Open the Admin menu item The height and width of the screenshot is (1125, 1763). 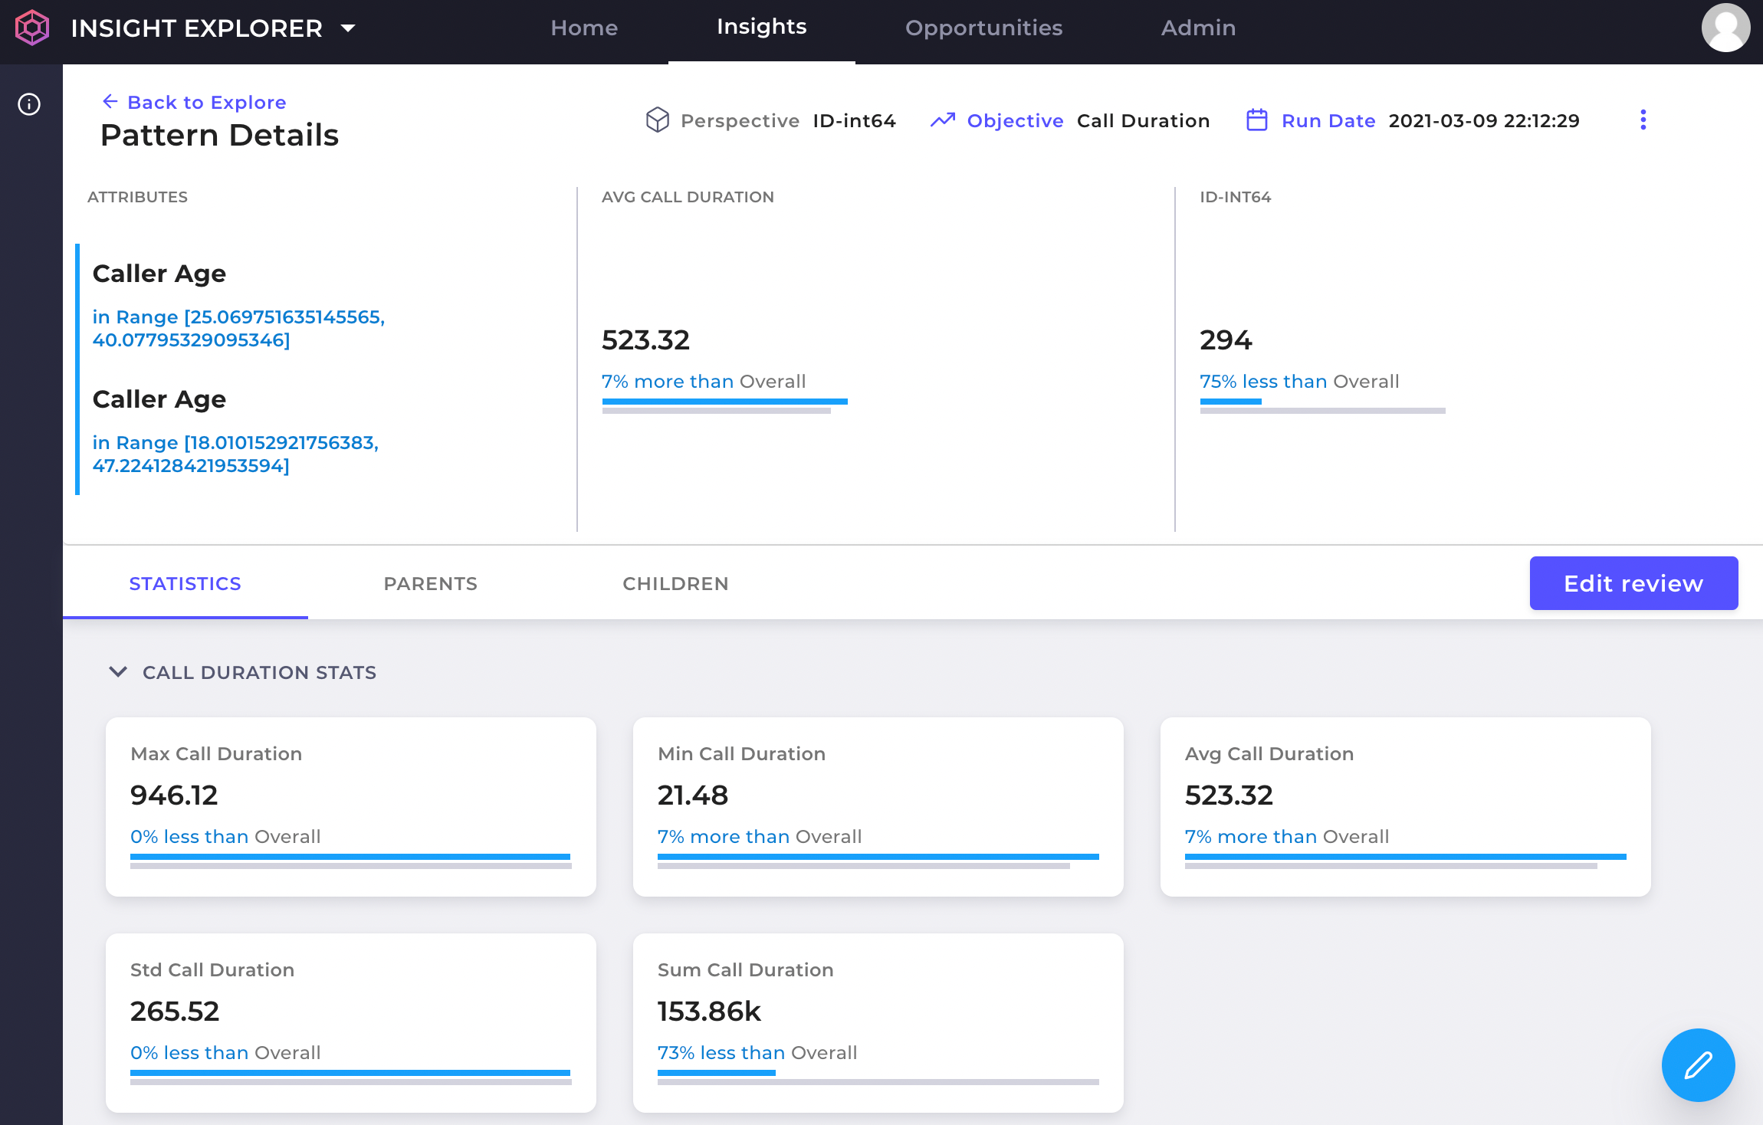1197,28
